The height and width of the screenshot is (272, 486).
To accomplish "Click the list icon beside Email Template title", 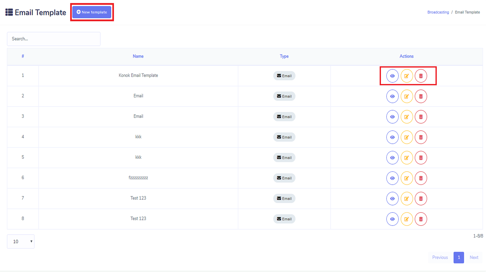I will pyautogui.click(x=9, y=12).
